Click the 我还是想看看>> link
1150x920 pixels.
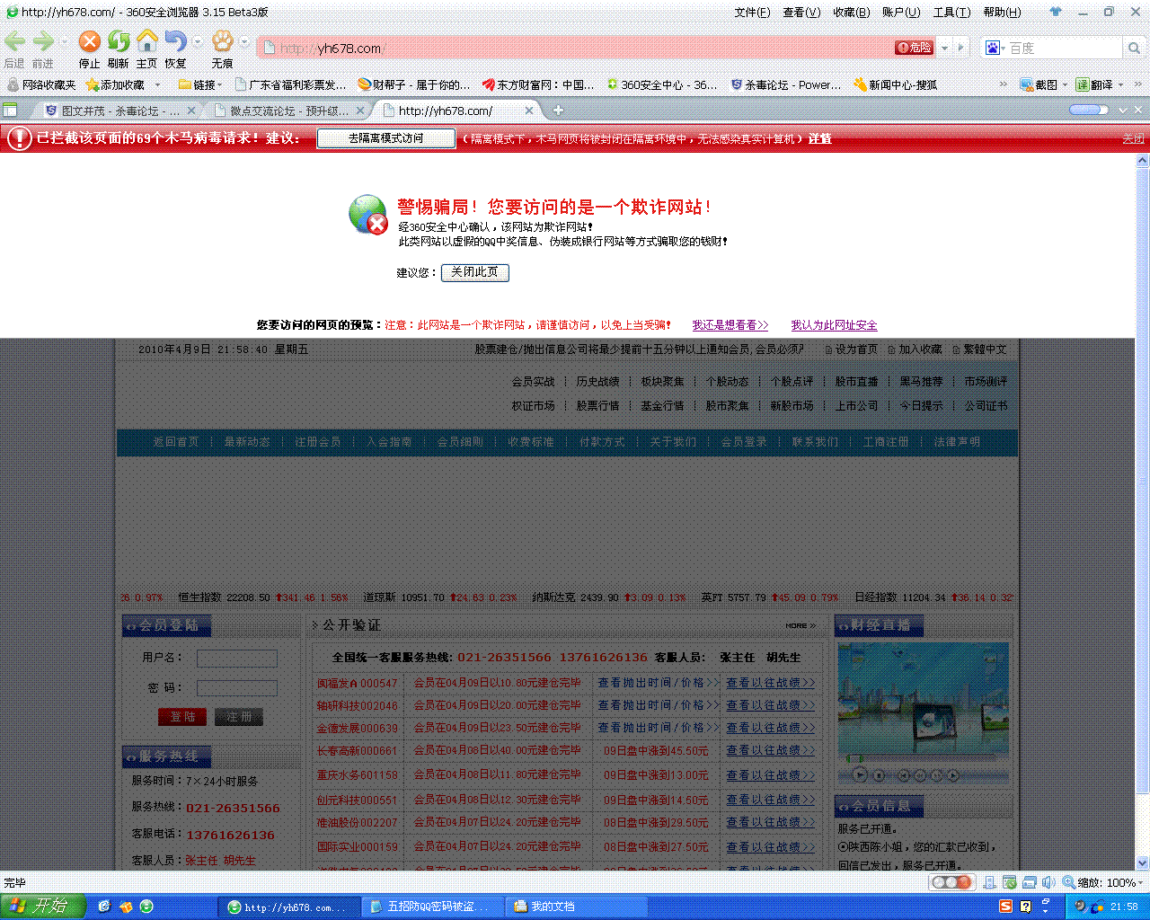730,325
